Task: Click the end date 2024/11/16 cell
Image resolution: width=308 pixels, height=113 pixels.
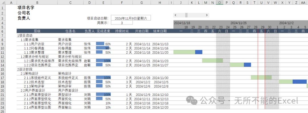Action: pyautogui.click(x=160, y=48)
